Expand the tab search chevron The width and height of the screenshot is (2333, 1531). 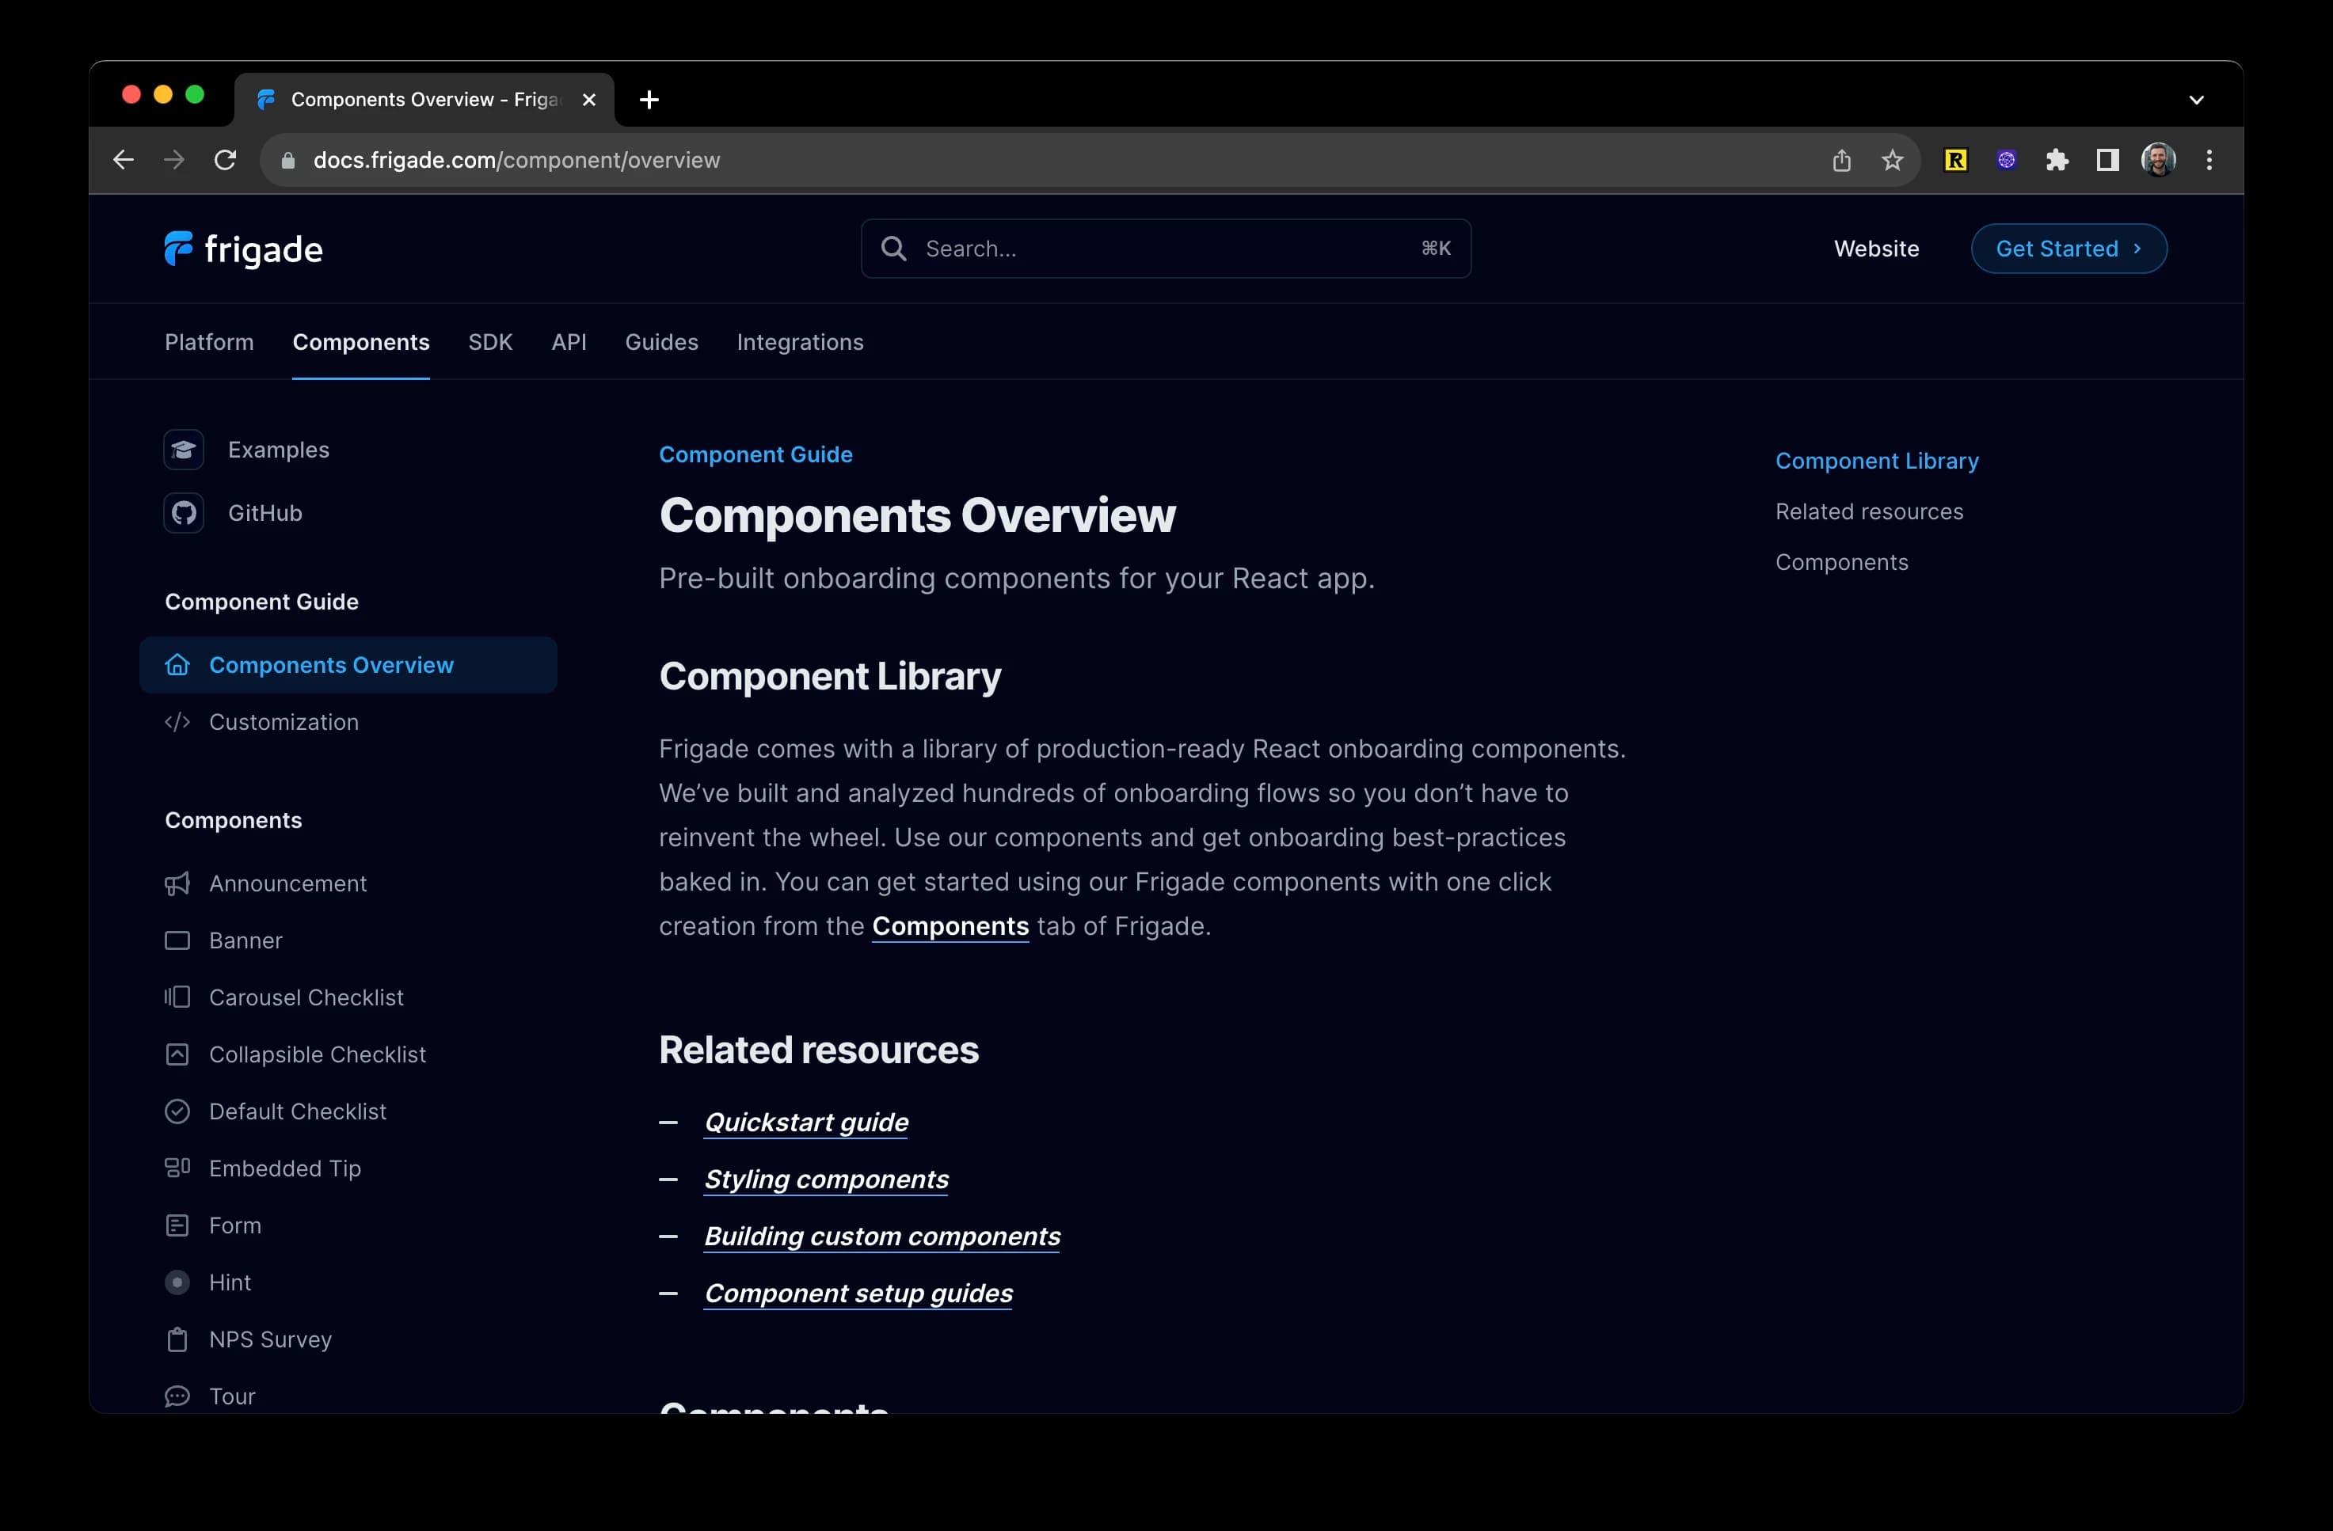pyautogui.click(x=2197, y=99)
